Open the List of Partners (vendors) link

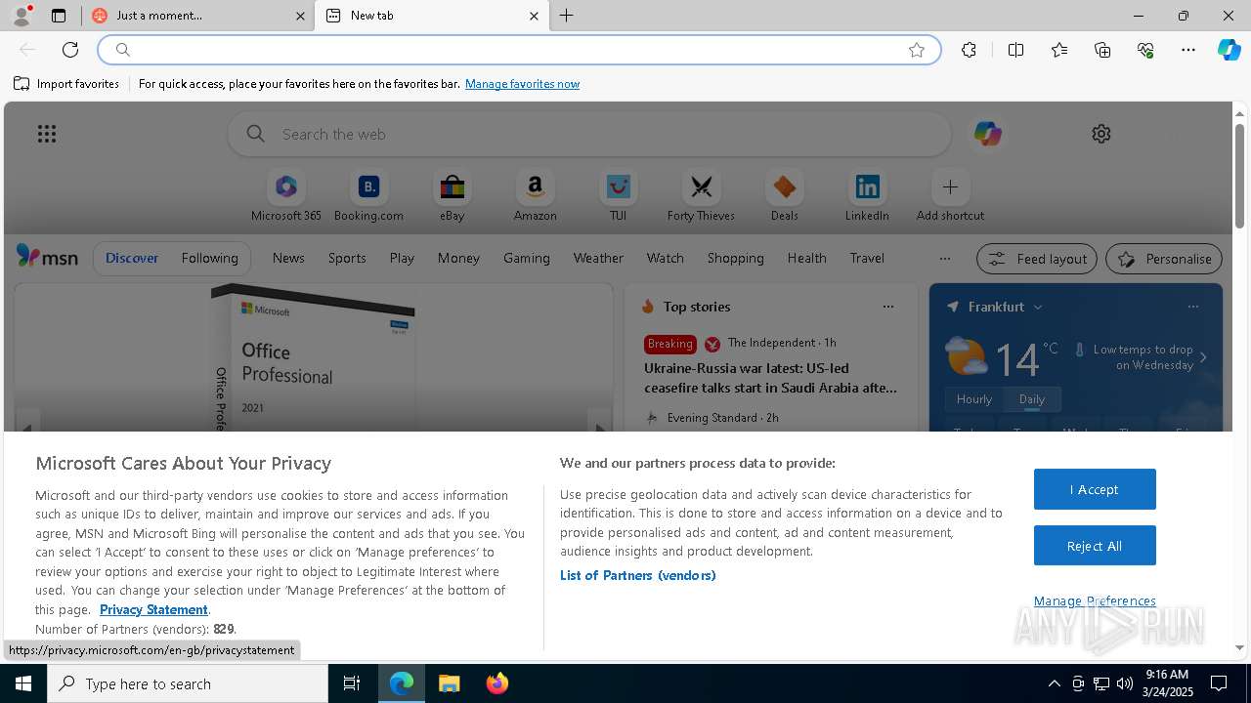(638, 575)
